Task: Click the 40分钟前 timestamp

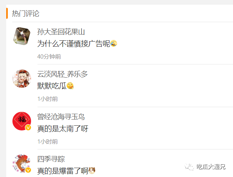Action: pos(49,57)
